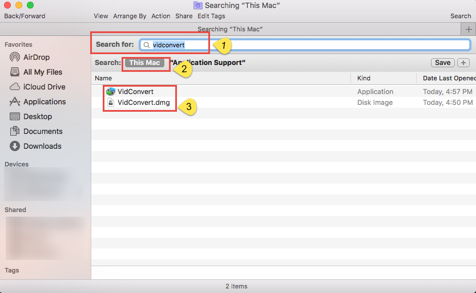Click the AirDrop icon in sidebar

tap(15, 57)
